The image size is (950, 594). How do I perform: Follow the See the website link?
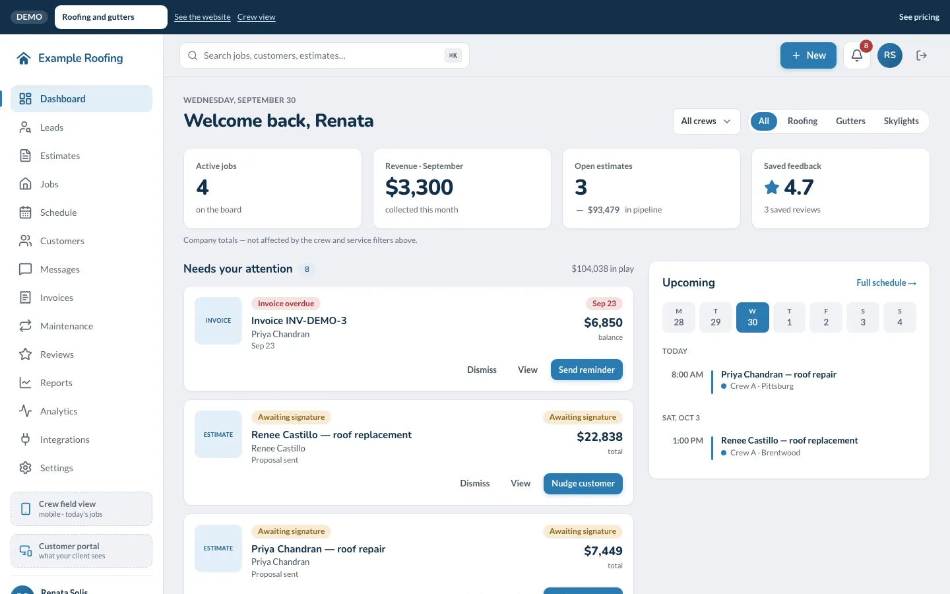[203, 17]
